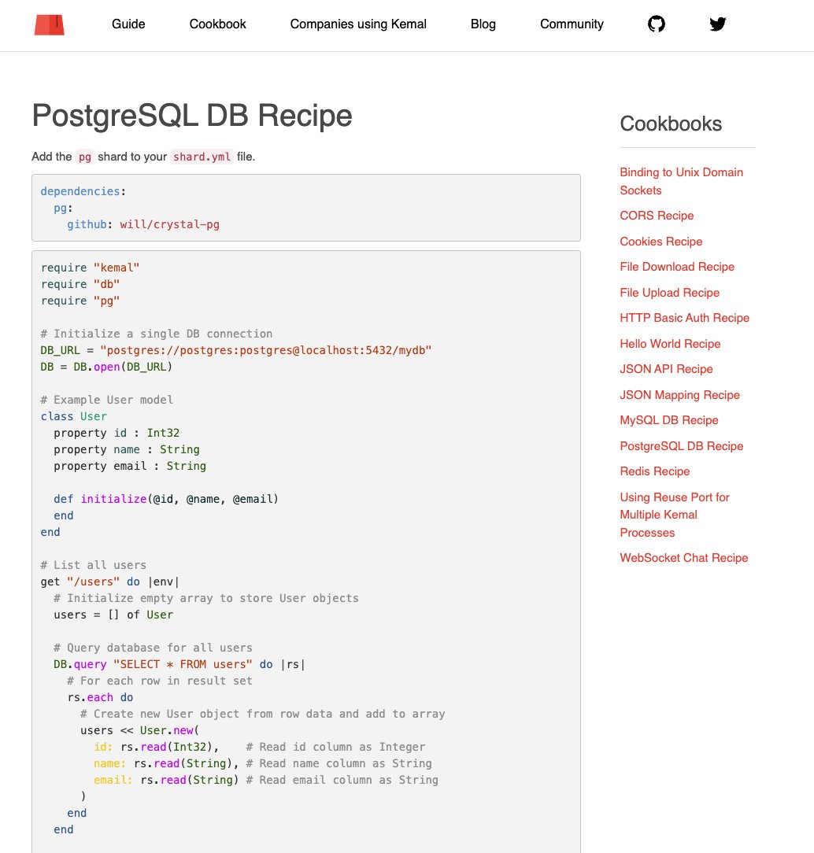Viewport: 814px width, 853px height.
Task: Click the '# Example User model' comment
Action: 106,400
